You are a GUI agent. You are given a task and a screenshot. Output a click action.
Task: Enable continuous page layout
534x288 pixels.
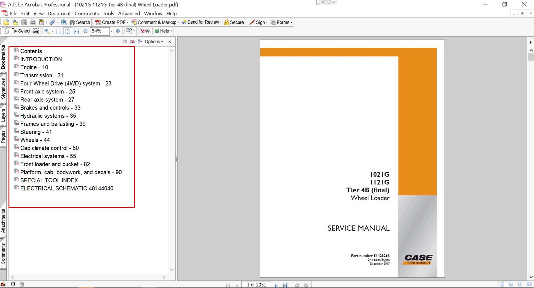tap(511, 284)
